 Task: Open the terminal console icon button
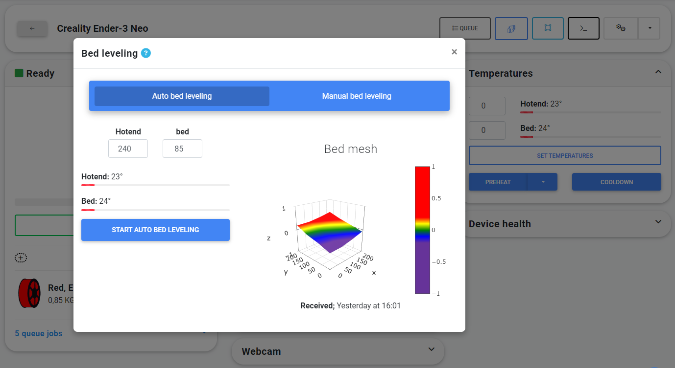[583, 28]
